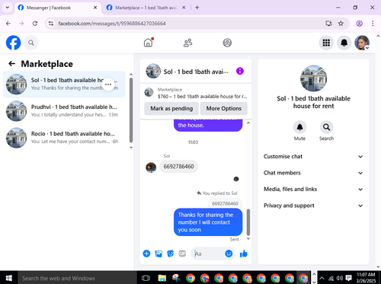Screen dimensions: 381x284
Task: Open the Facebook search icon
Action: pos(31,43)
